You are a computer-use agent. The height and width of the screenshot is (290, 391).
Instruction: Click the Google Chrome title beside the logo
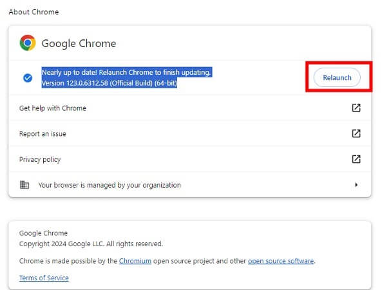pyautogui.click(x=79, y=44)
